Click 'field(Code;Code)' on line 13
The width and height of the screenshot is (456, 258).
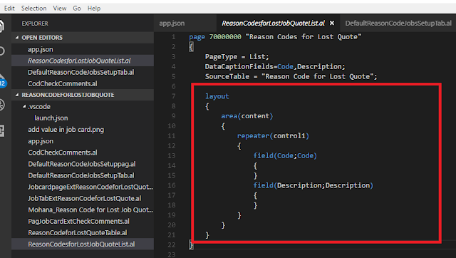coord(285,155)
